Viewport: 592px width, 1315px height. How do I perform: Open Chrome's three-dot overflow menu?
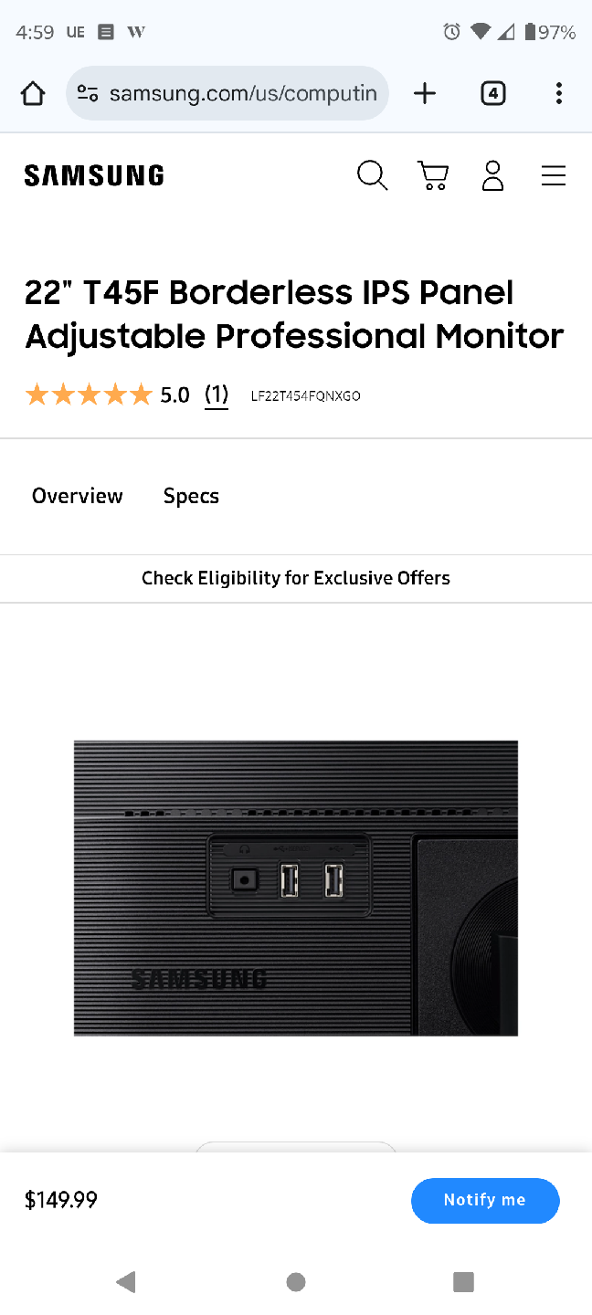click(558, 93)
